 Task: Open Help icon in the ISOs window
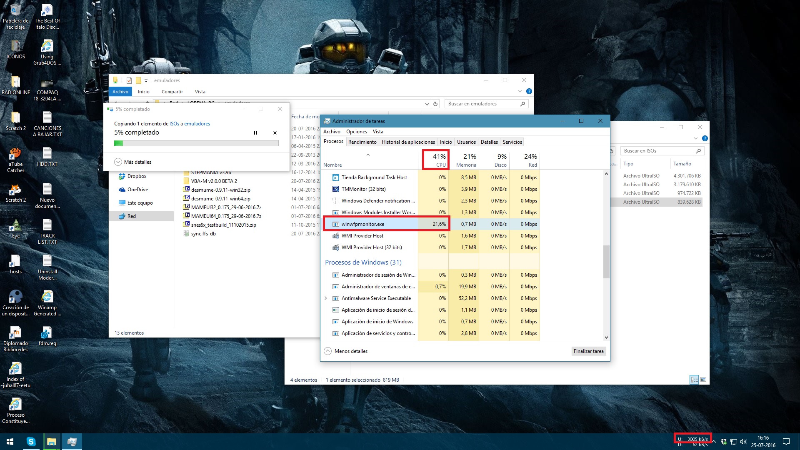pyautogui.click(x=705, y=138)
